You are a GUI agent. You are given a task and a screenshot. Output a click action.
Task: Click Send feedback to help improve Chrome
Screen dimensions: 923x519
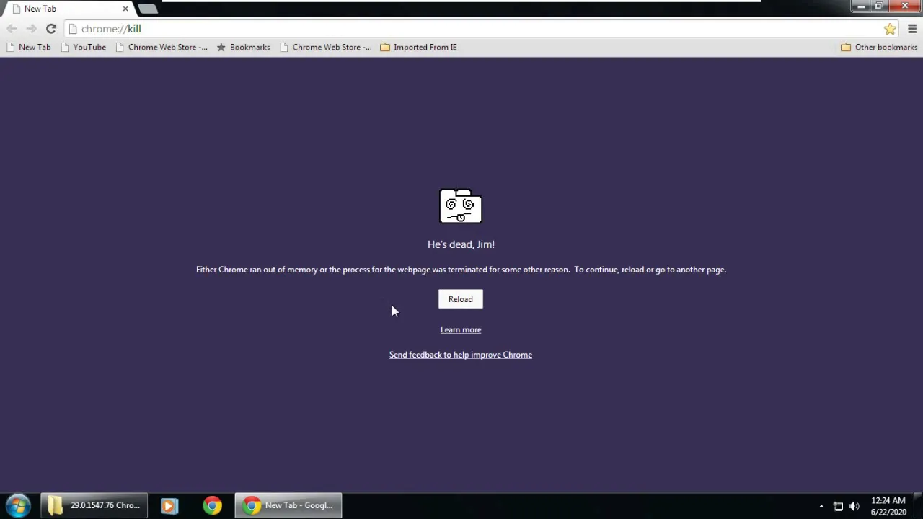[x=461, y=355]
